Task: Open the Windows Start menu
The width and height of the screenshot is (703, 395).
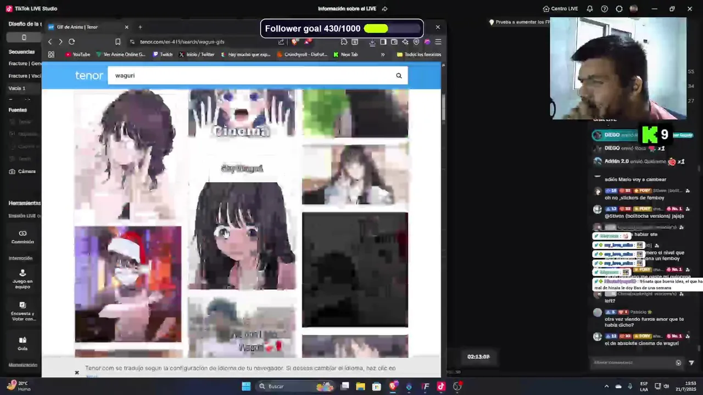Action: click(246, 386)
